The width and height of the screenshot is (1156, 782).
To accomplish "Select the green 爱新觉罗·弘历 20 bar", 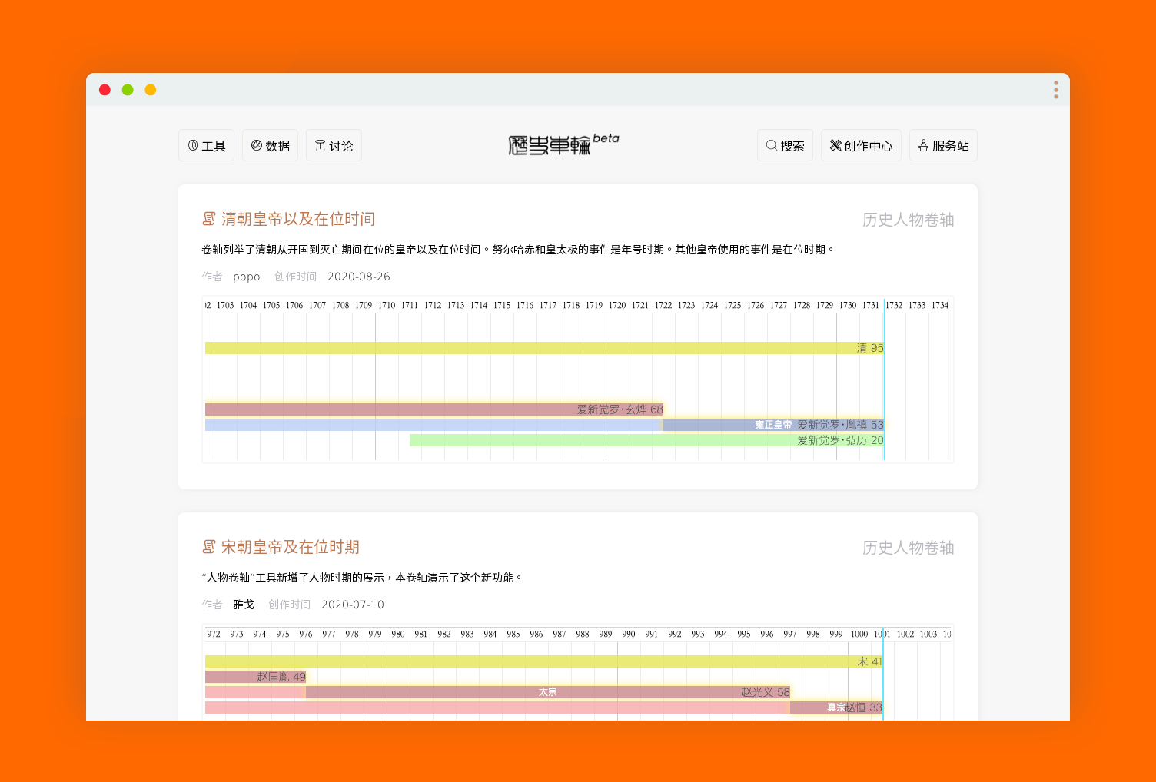I will click(646, 440).
